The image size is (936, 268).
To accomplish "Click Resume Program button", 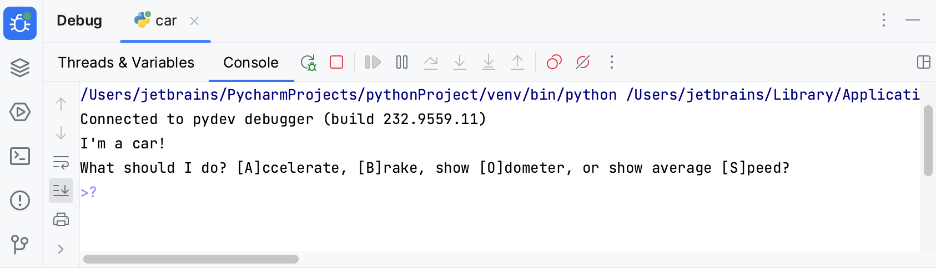I will 373,62.
